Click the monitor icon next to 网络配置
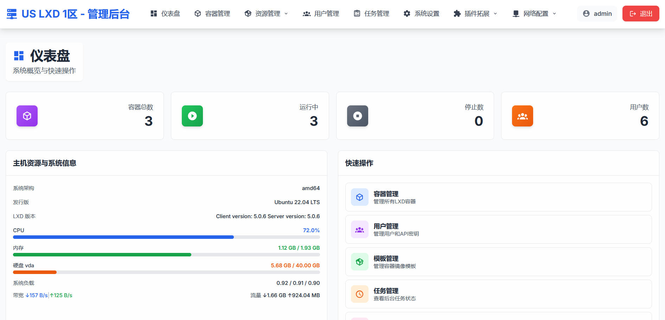Viewport: 665px width, 320px height. click(x=516, y=14)
